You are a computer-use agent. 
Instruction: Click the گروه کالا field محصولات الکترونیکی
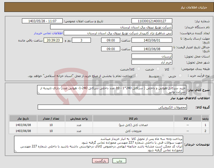(112, 107)
